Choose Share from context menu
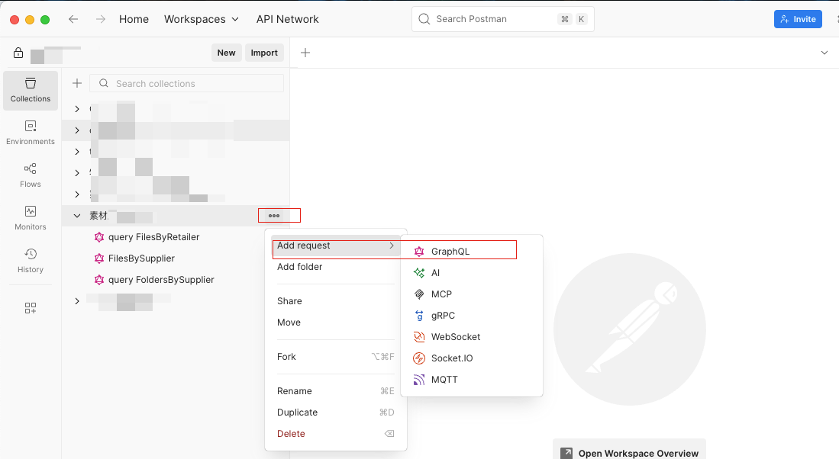 (x=335, y=301)
